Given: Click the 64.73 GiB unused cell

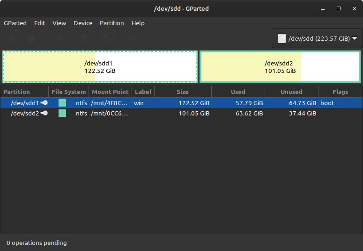Looking at the screenshot, I should (x=303, y=103).
